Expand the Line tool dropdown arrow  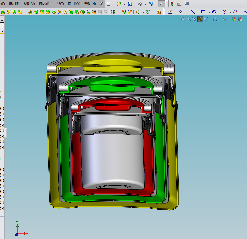[199, 12]
